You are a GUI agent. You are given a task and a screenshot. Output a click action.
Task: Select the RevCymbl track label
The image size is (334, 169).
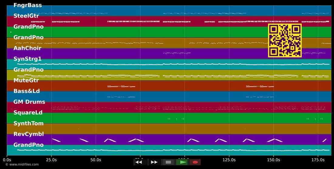coord(29,134)
